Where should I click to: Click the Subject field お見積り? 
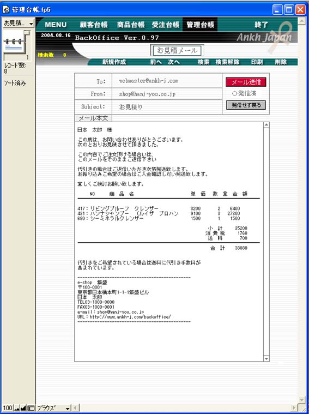tap(167, 107)
